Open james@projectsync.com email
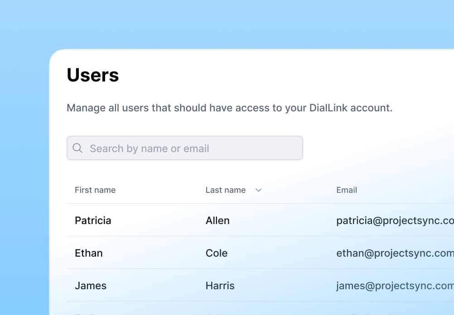The width and height of the screenshot is (454, 315). pyautogui.click(x=395, y=286)
